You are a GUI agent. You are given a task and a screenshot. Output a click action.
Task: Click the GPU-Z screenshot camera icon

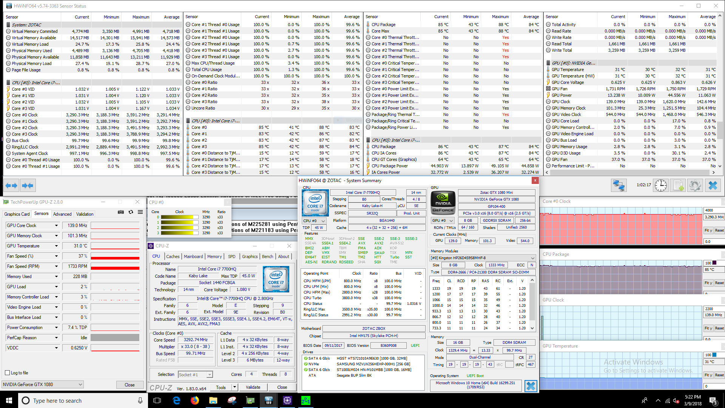pos(121,212)
